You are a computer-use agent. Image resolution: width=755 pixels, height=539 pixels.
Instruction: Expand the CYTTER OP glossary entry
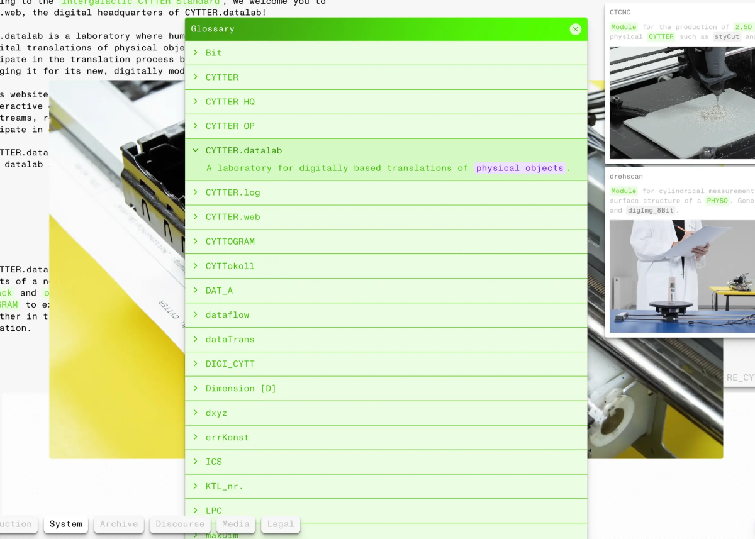coord(386,126)
